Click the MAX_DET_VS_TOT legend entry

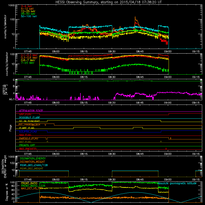pyautogui.click(x=32, y=188)
